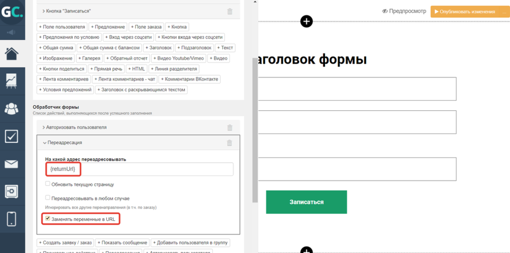
Task: Add Видео Youtube/Vimeo element
Action: [179, 59]
